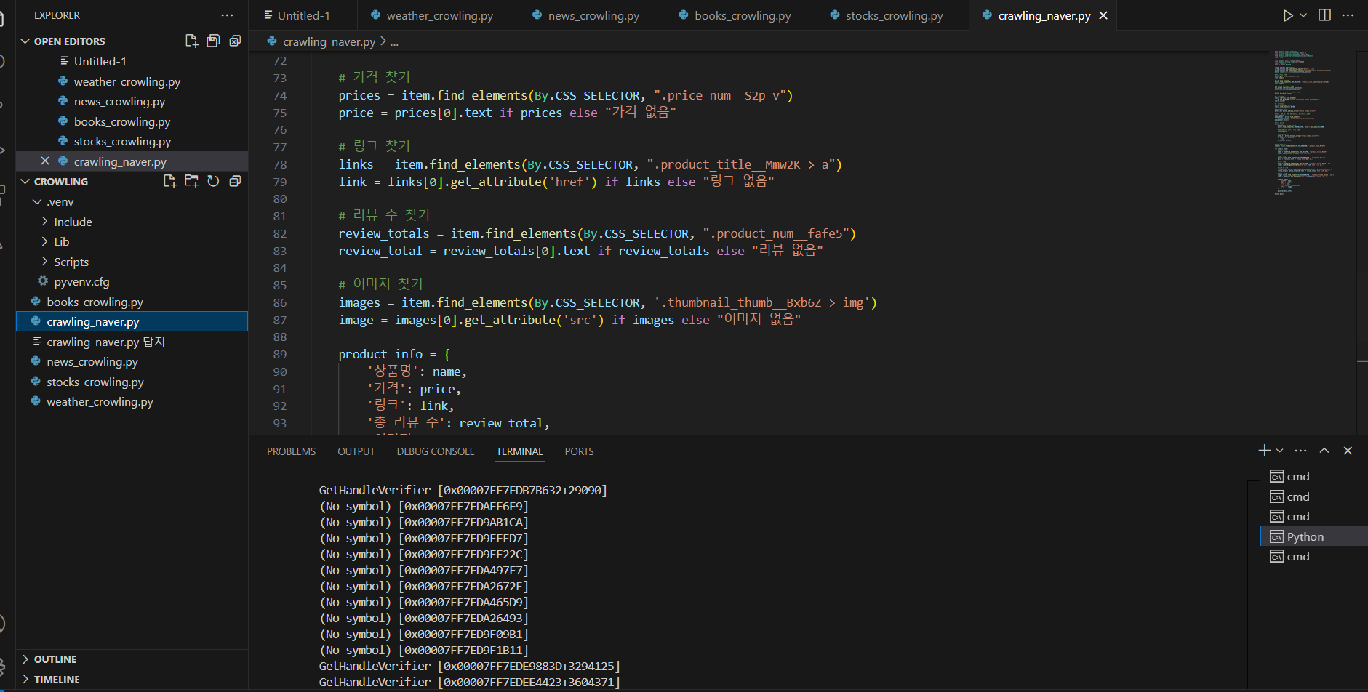Select stocks_crowling.py in Open Editors list
The height and width of the screenshot is (692, 1368).
pyautogui.click(x=132, y=141)
